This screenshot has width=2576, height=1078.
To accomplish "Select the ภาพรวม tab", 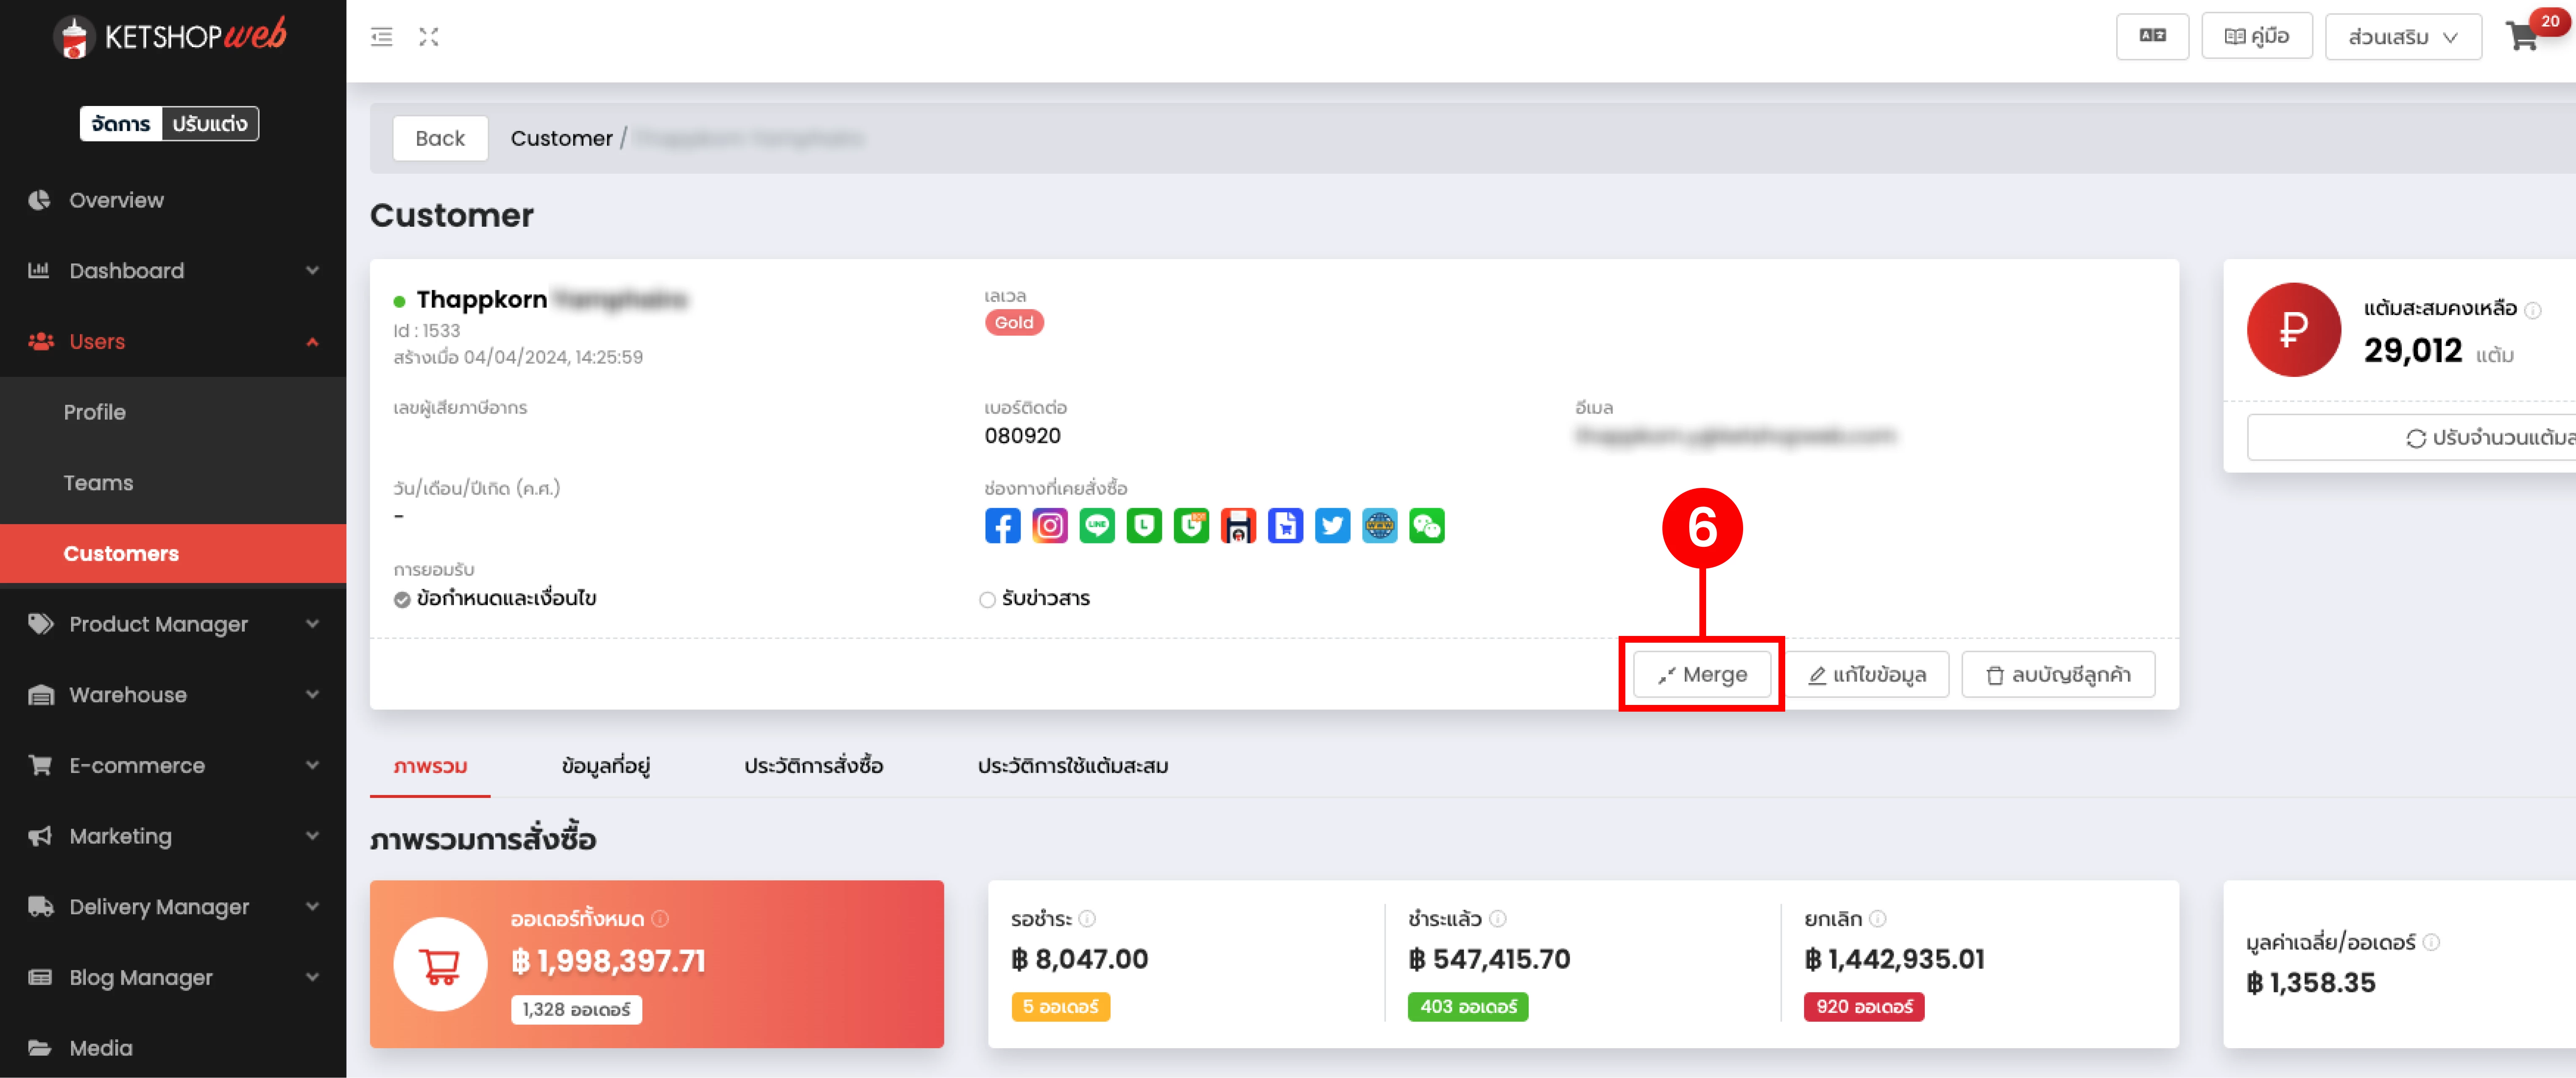I will (430, 766).
